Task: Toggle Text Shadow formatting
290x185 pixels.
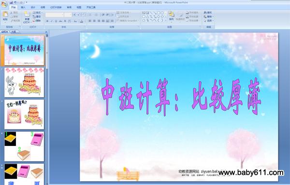Action: pyautogui.click(x=65, y=21)
